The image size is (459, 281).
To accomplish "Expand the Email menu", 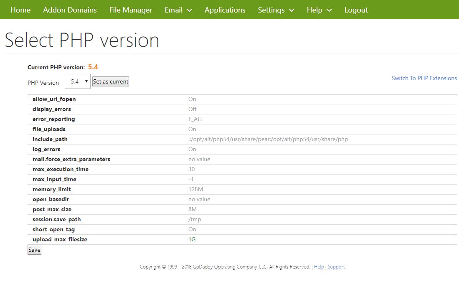I will tap(178, 10).
